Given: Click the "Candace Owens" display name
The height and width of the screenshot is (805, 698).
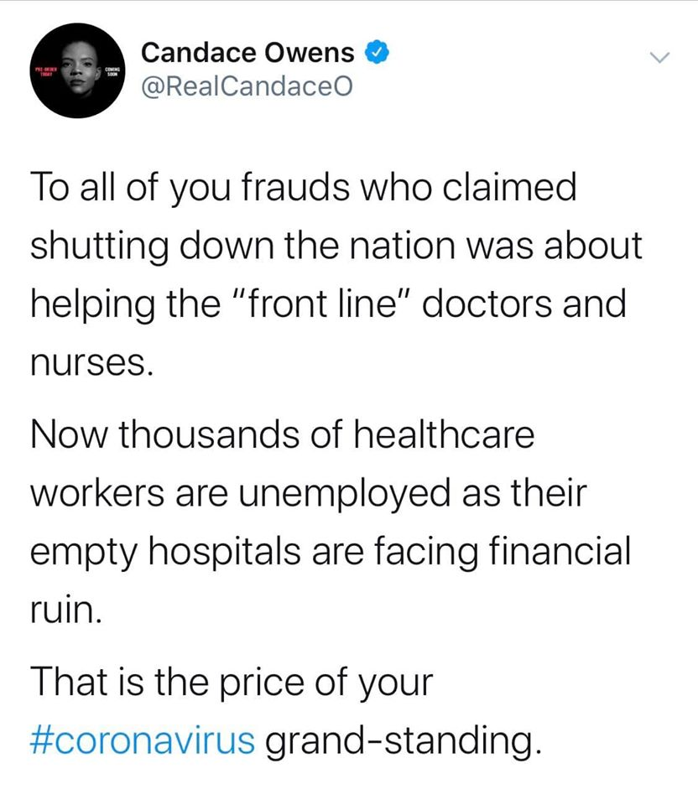Looking at the screenshot, I should click(x=247, y=54).
